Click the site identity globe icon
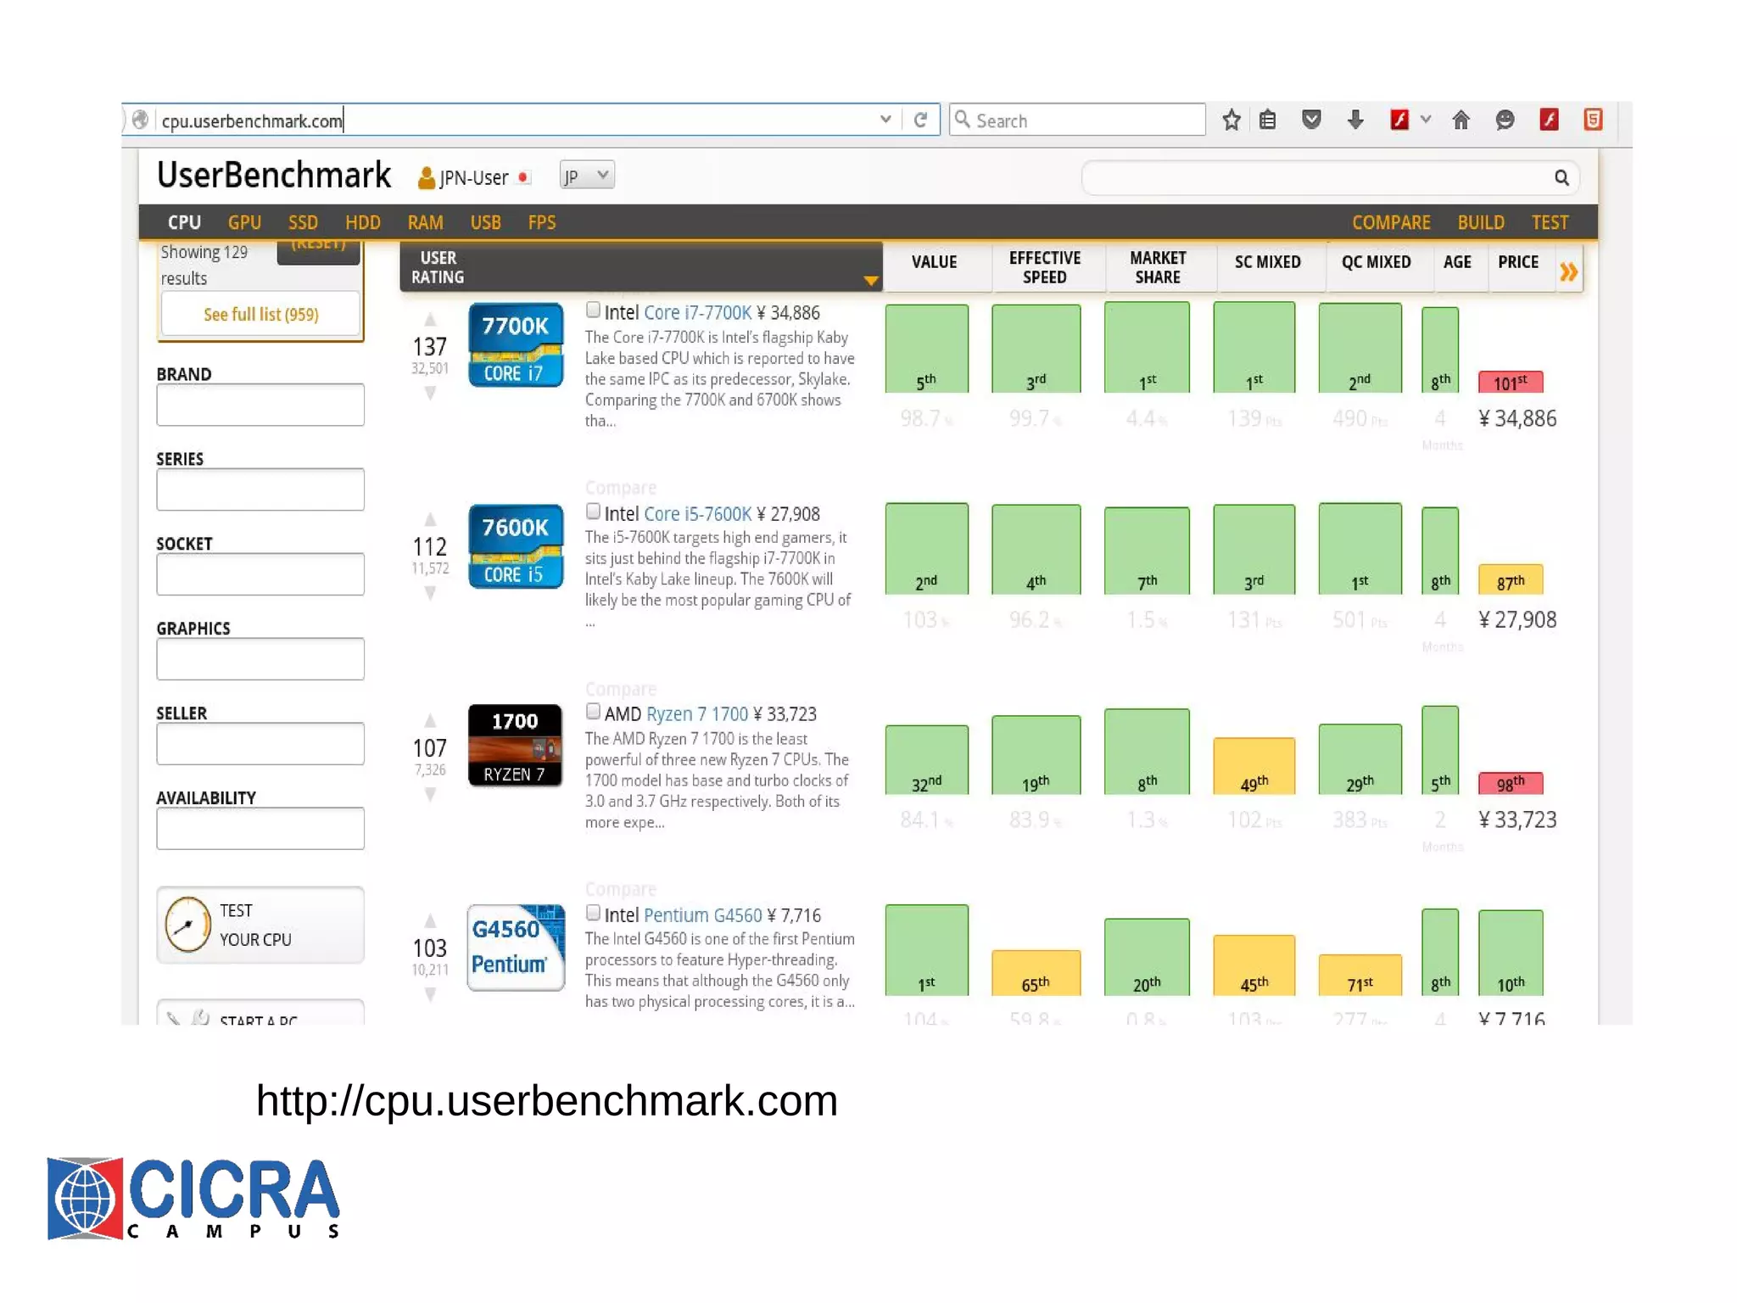Screen dimensions: 1737x1303 (x=141, y=120)
